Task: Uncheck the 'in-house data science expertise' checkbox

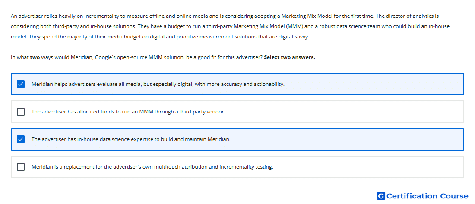Action: click(x=21, y=139)
